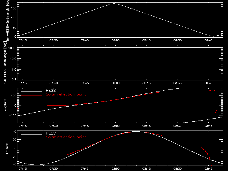Viewport: 228px width, 171px height.
Task: Click 08:15 label under Moon angle plot
Action: pos(146,83)
